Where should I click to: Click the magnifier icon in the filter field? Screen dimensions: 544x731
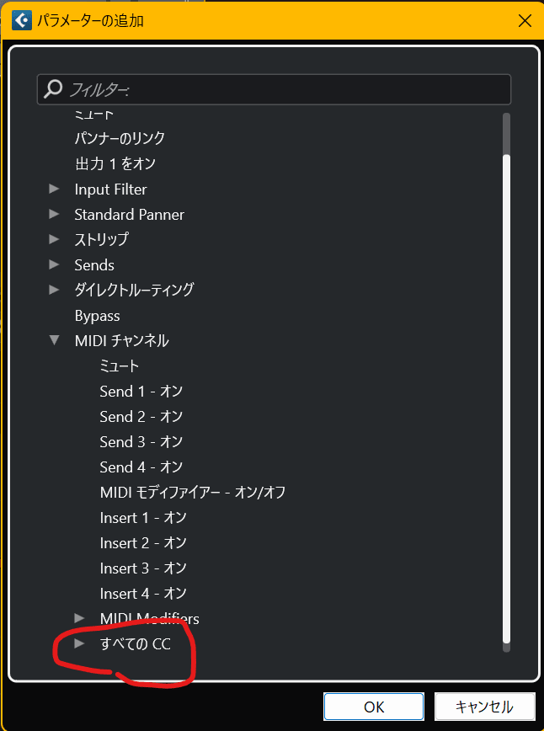click(x=53, y=88)
